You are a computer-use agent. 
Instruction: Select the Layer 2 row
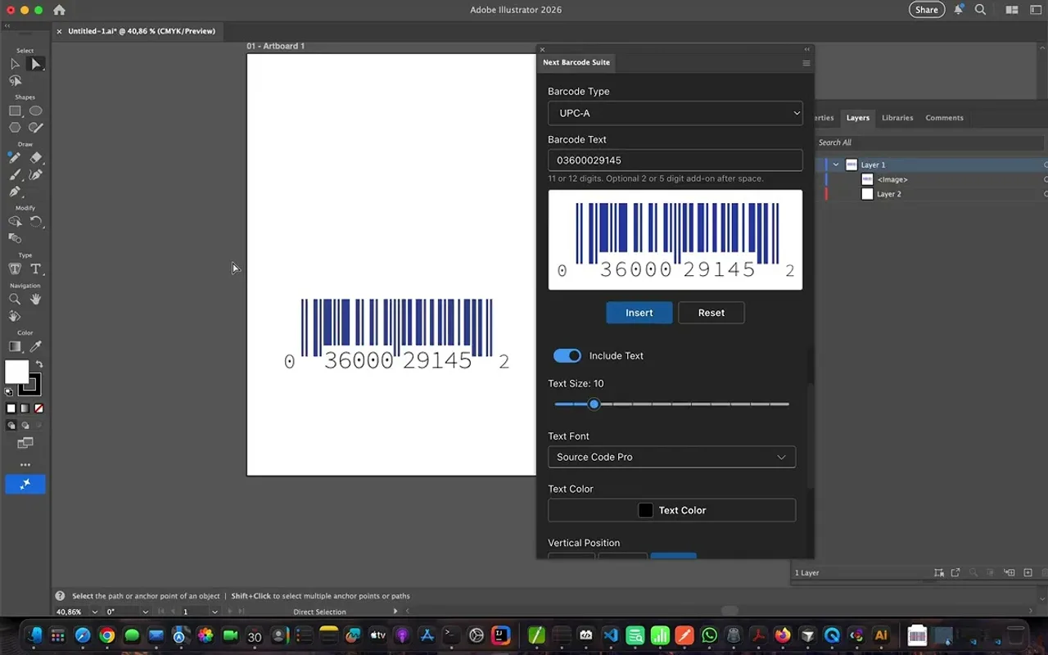point(933,194)
